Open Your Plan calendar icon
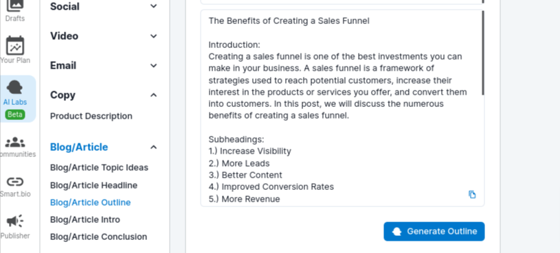This screenshot has width=560, height=253. pyautogui.click(x=15, y=45)
